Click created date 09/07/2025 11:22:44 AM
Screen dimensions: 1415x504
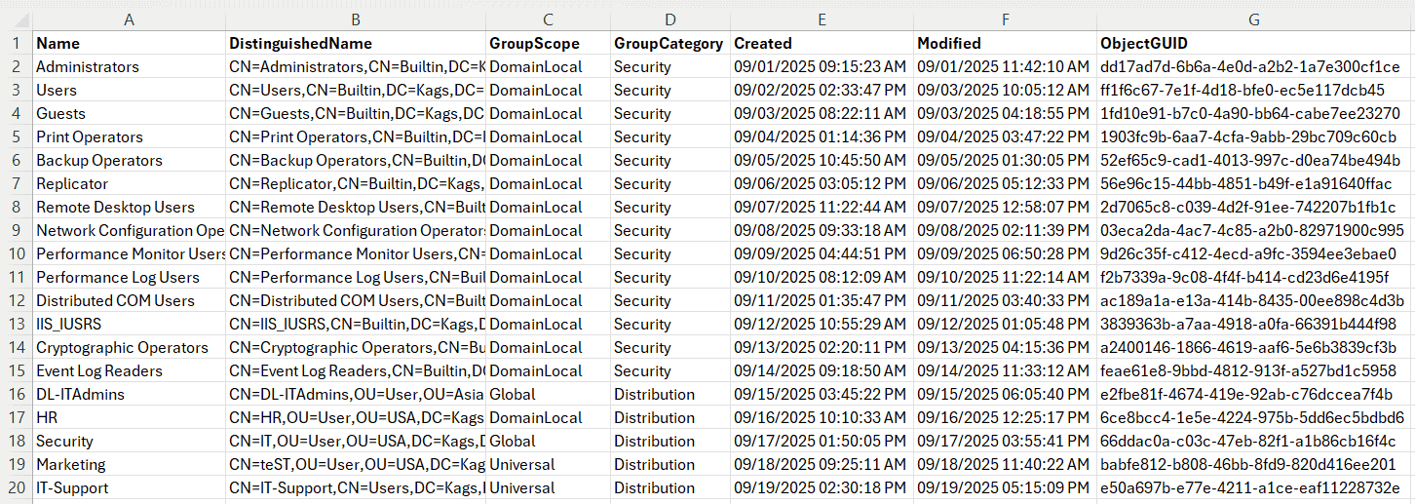(822, 207)
